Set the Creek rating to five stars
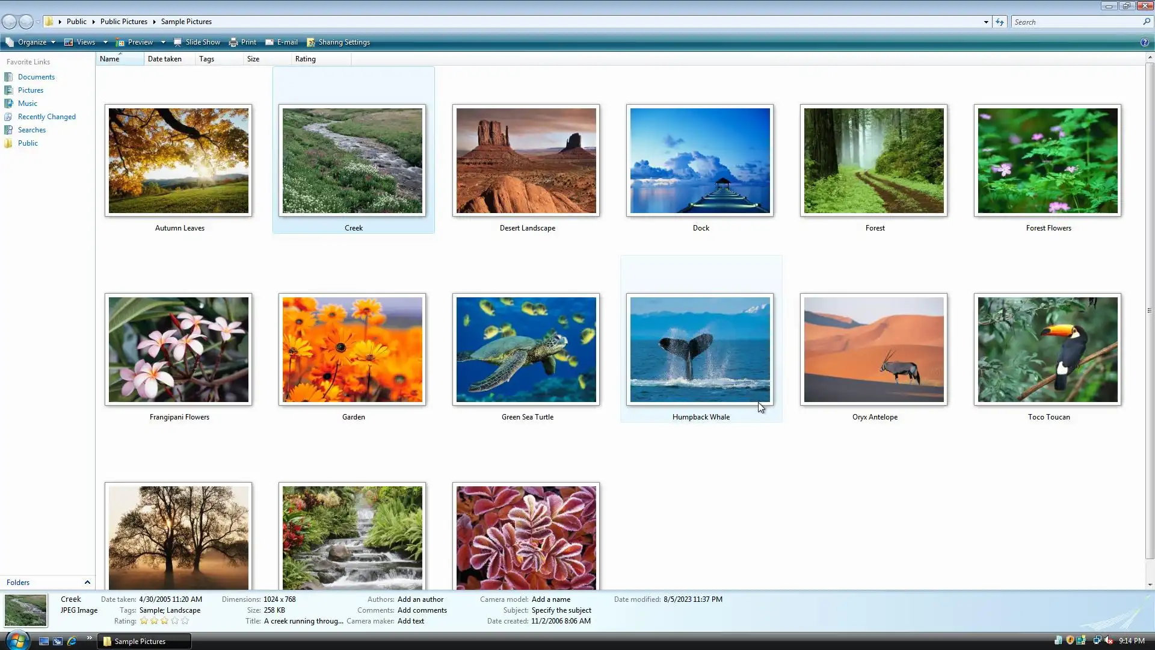Screen dimensions: 1155x650 coord(185,621)
